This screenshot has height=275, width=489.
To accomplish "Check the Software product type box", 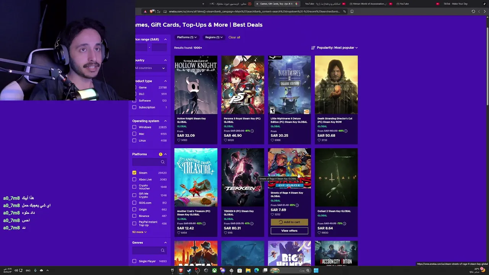I will pyautogui.click(x=134, y=100).
